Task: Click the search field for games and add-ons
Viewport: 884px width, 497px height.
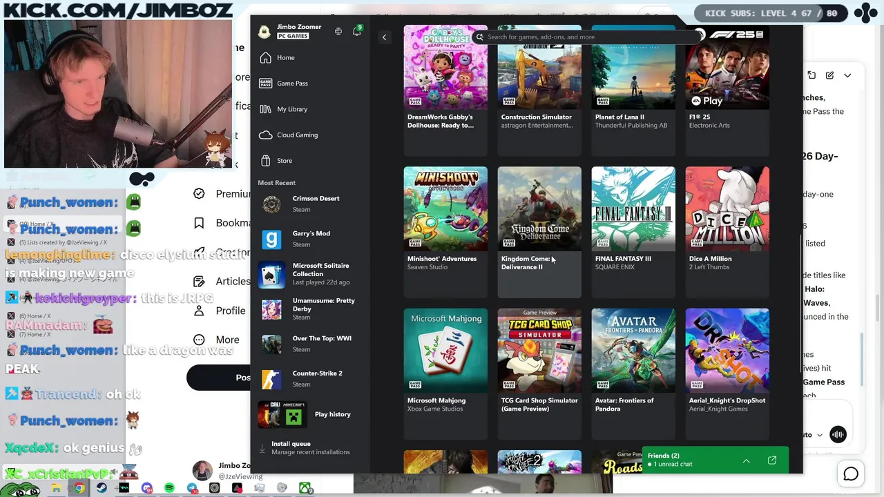Action: pos(587,37)
